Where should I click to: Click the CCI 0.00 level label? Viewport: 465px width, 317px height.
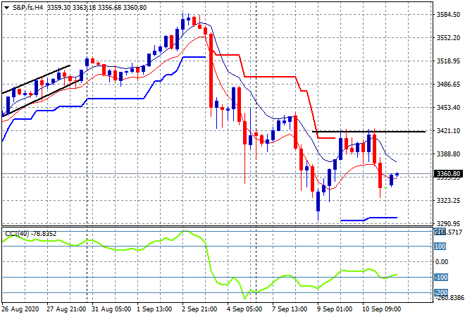pyautogui.click(x=442, y=262)
